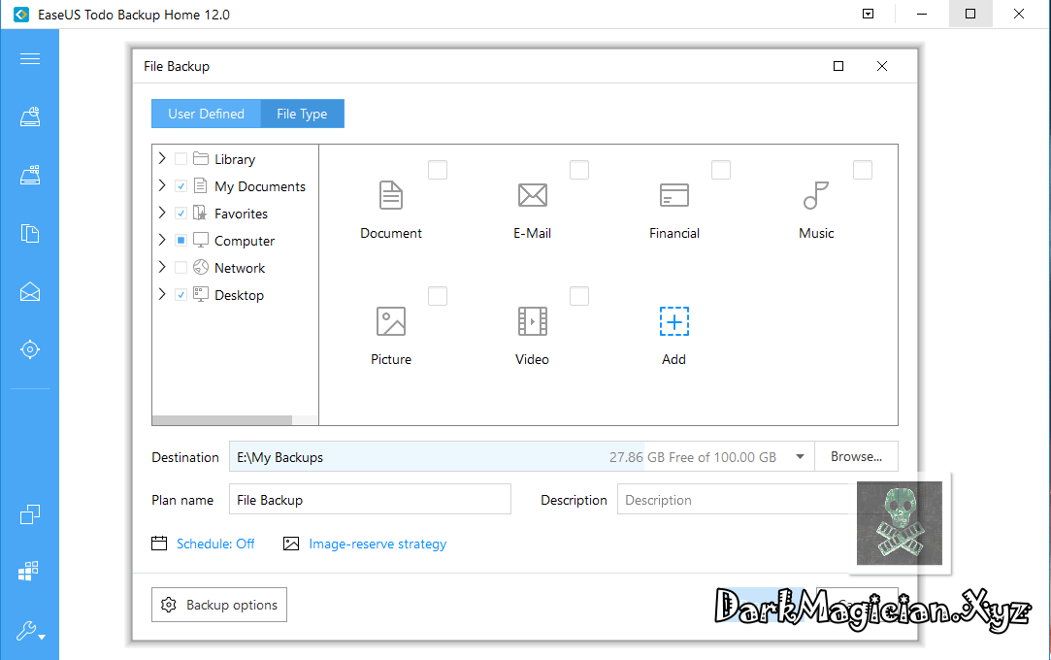Click the System Backup sidebar icon
This screenshot has width=1051, height=660.
[x=29, y=175]
